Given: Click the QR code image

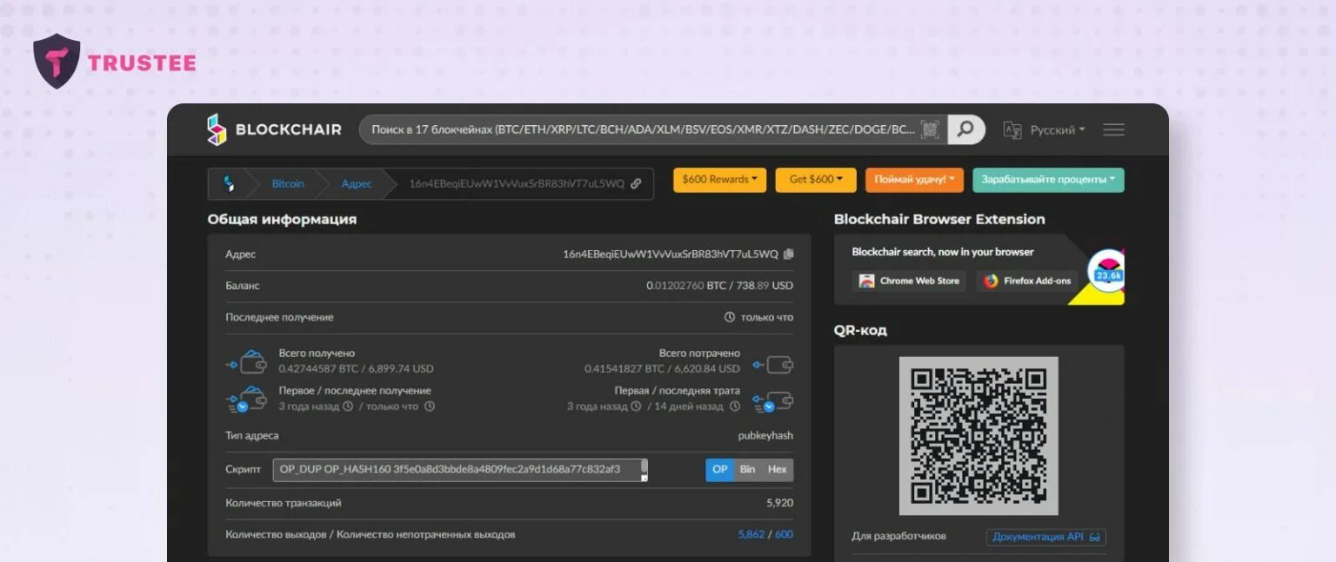Looking at the screenshot, I should [x=979, y=436].
